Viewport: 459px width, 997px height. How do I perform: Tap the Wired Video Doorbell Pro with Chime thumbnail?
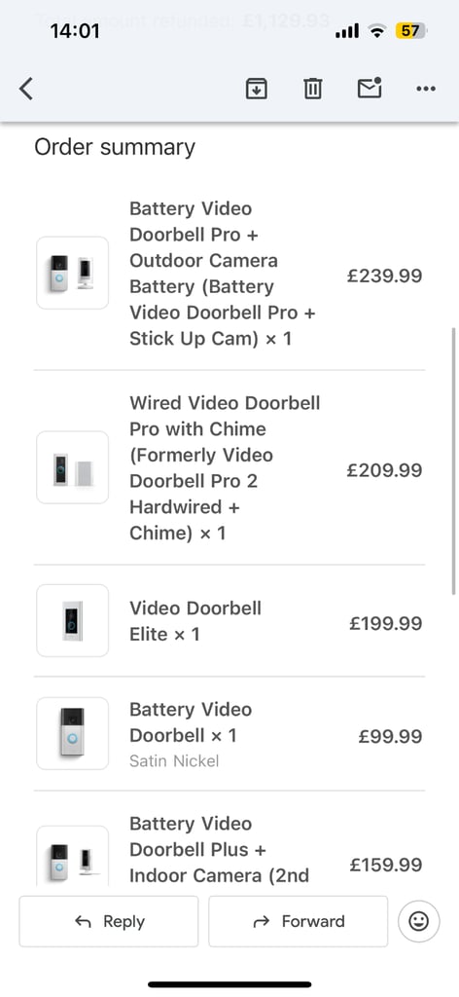click(72, 468)
